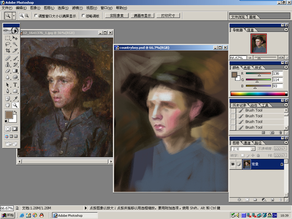Select the Slice tool

[15, 50]
